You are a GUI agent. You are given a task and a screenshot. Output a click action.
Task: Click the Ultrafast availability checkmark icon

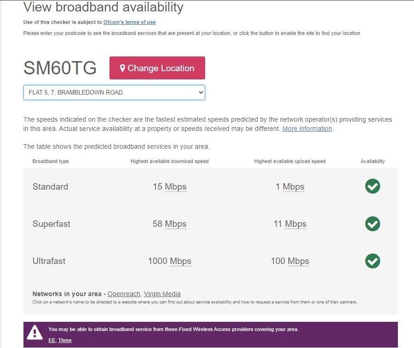pos(373,261)
